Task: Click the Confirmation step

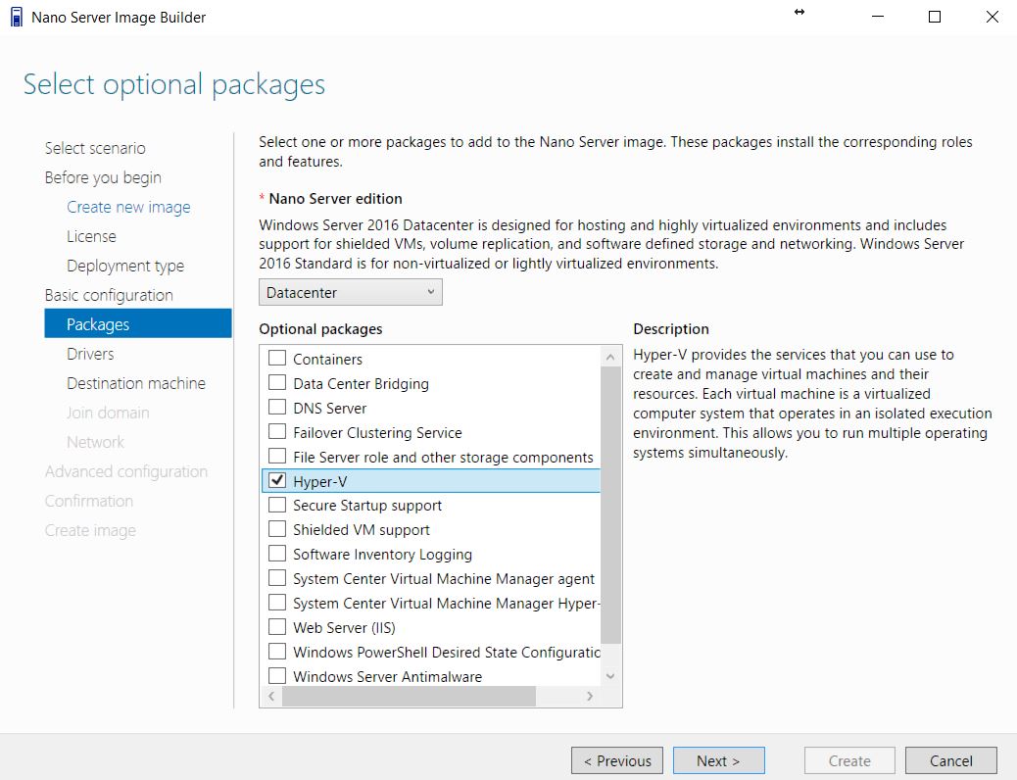Action: (89, 501)
